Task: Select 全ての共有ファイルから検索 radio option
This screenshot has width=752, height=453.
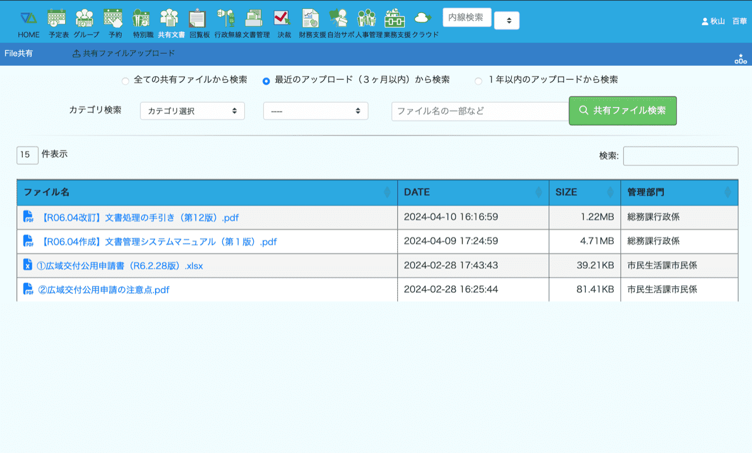Action: tap(125, 81)
